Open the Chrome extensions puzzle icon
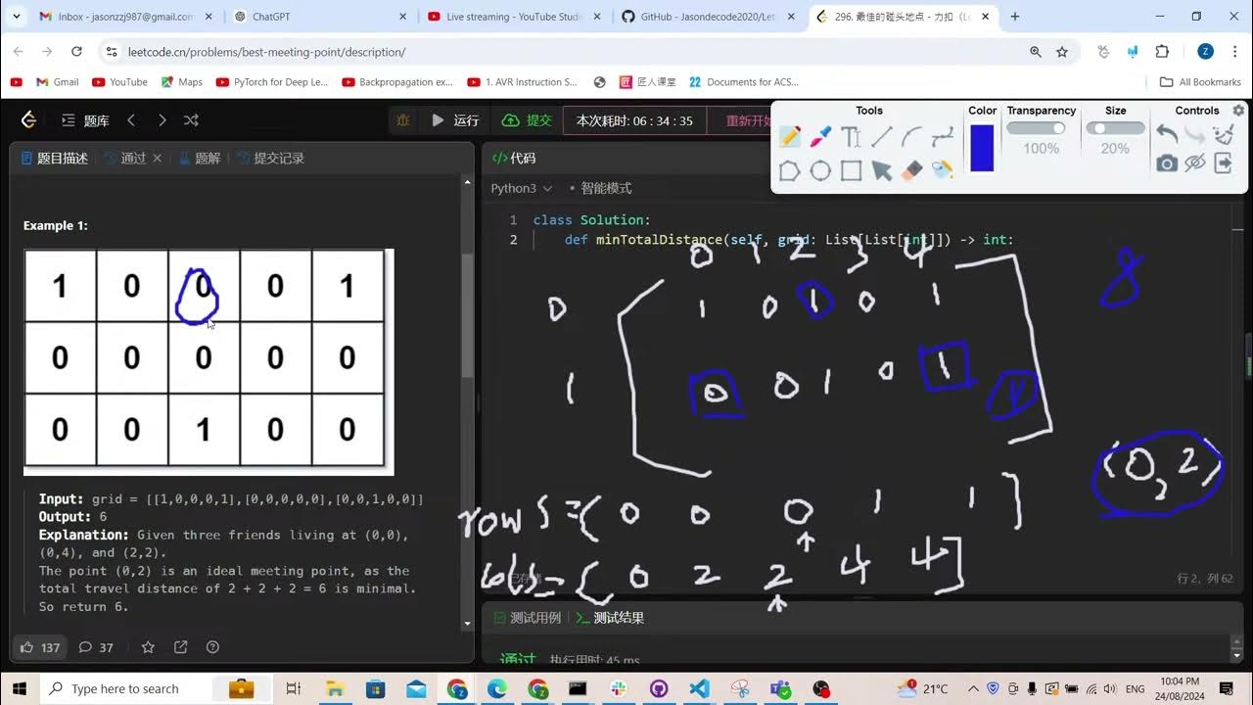 1162,52
